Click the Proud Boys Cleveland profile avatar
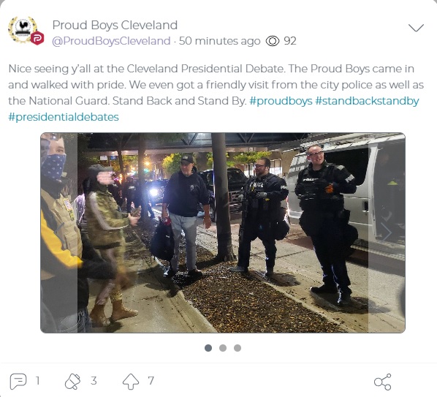 [23, 29]
